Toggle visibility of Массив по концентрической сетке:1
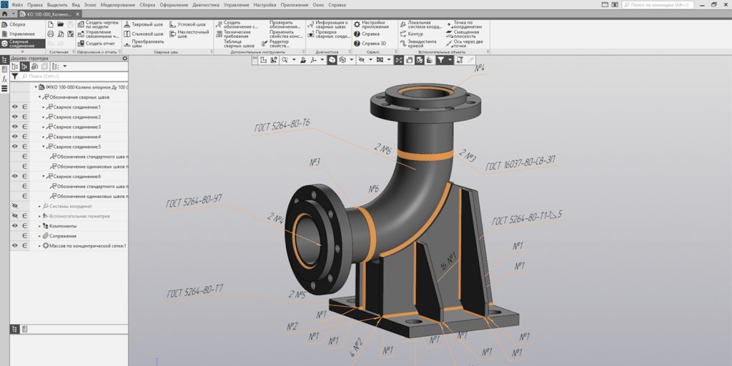 tap(15, 246)
